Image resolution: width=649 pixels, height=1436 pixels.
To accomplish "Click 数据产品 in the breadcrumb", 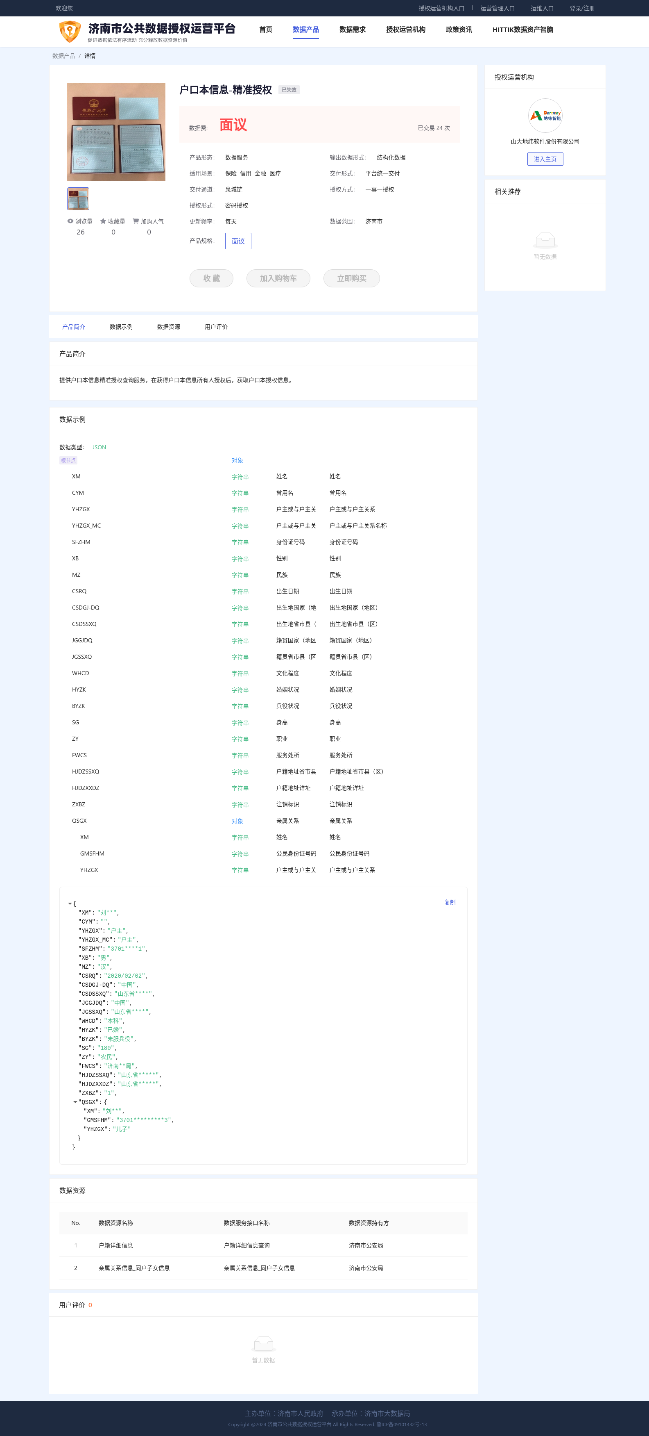I will (x=64, y=56).
